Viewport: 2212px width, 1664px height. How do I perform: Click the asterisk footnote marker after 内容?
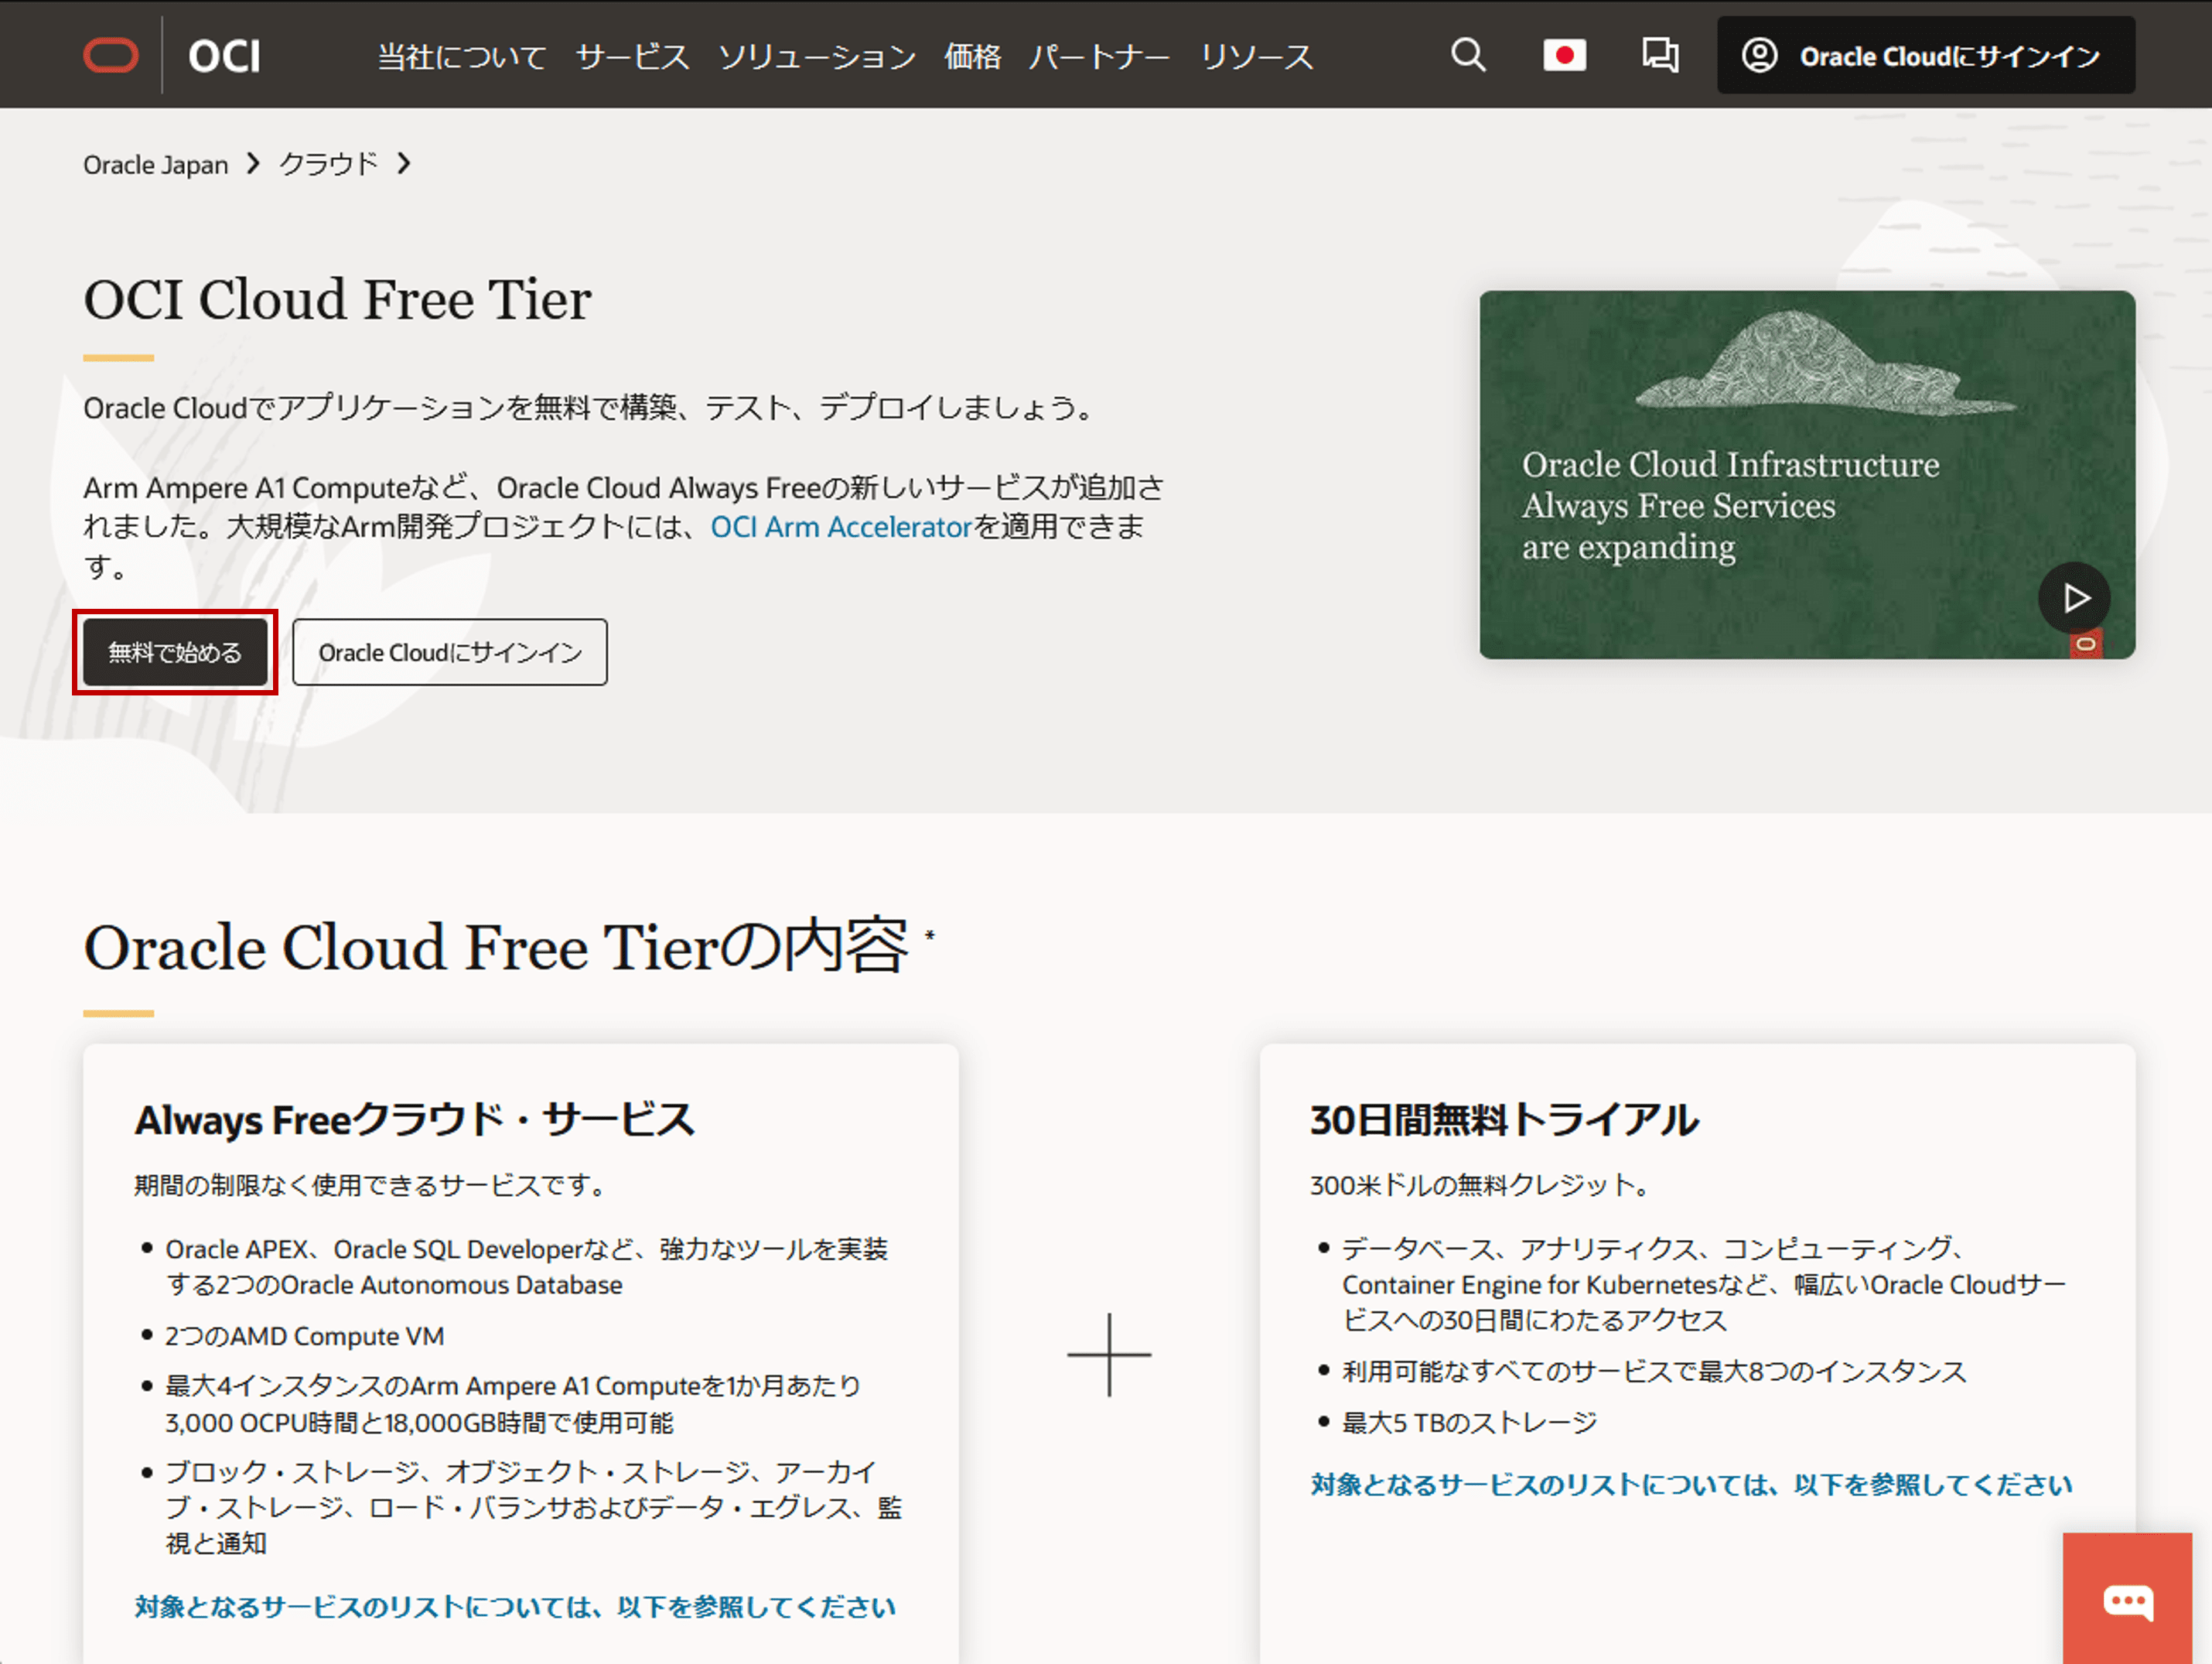pos(929,935)
